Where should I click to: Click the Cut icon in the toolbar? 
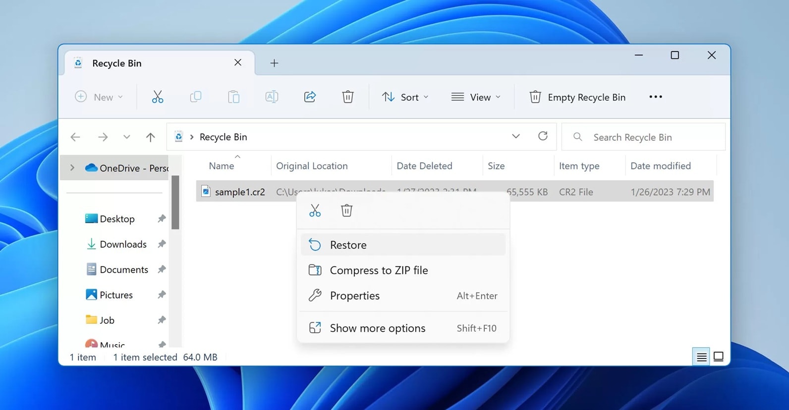pyautogui.click(x=158, y=97)
